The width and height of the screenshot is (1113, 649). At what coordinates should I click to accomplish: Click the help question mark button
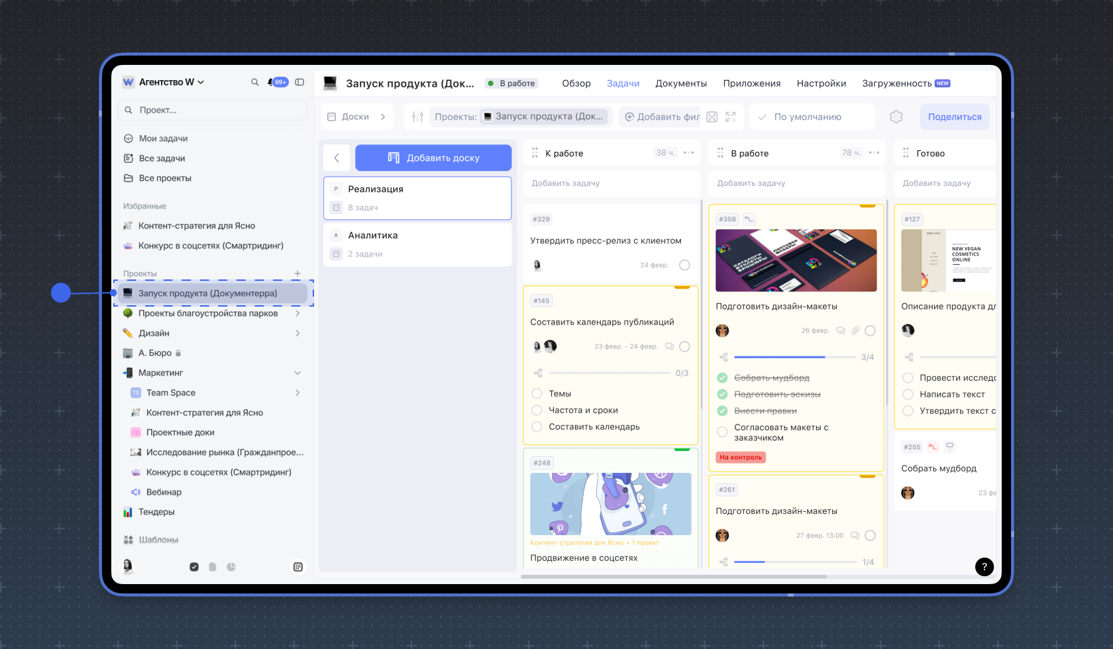pyautogui.click(x=984, y=566)
